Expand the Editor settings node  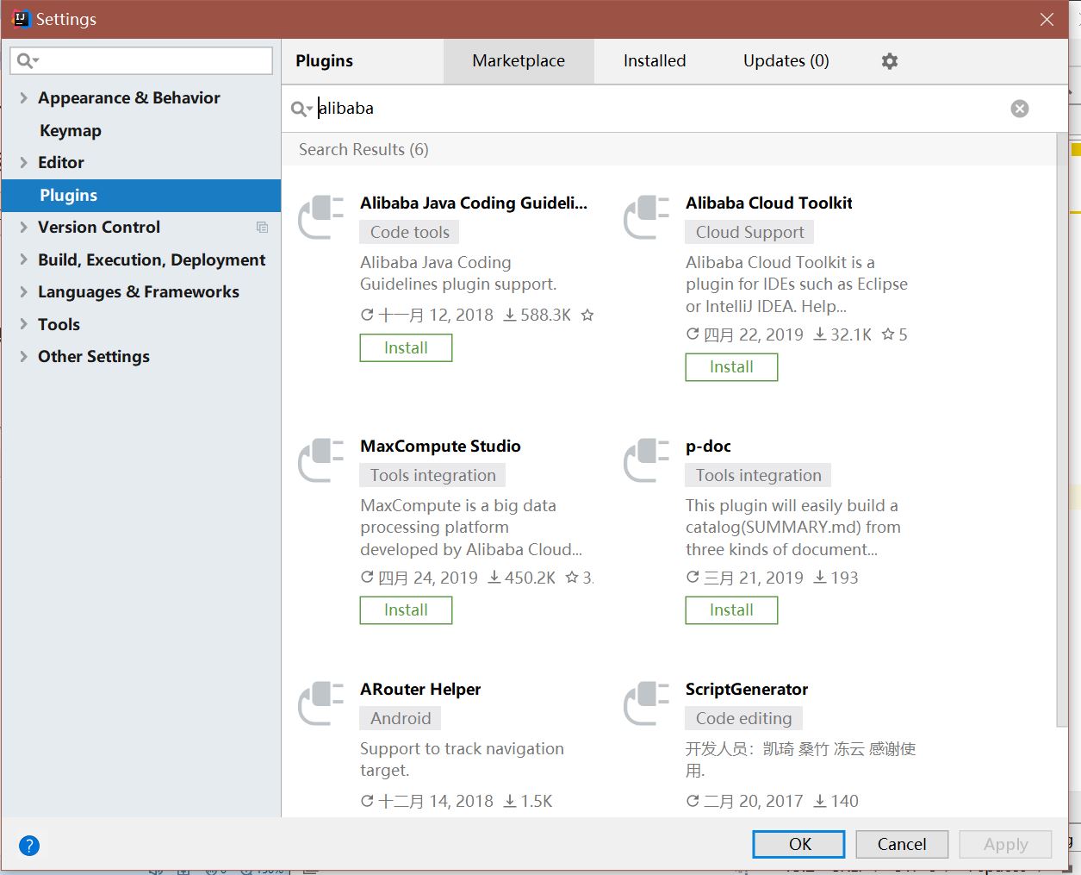pos(23,163)
